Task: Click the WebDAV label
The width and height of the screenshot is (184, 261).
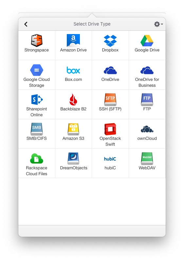Action: 147,168
